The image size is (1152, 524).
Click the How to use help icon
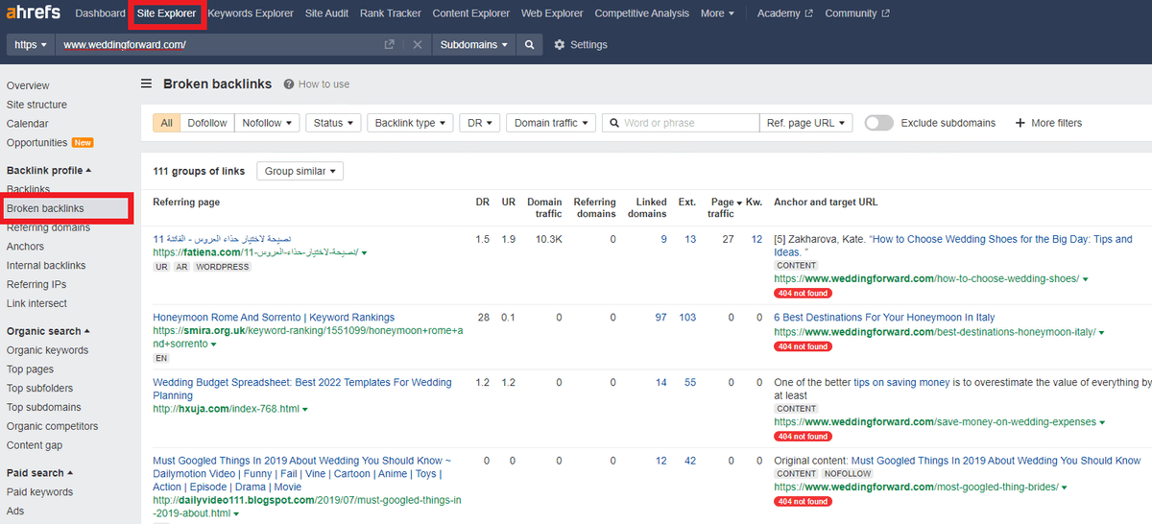coord(288,84)
